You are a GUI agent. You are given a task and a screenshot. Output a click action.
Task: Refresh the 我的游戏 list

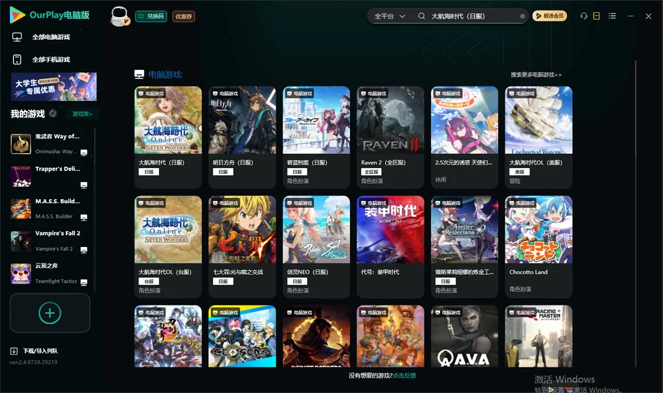coord(53,114)
